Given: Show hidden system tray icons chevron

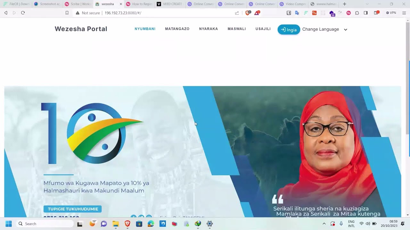Looking at the screenshot, I should point(324,224).
